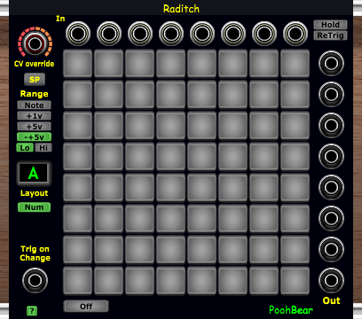Click the PoohBear label
Screen dimensions: 362x319
[291, 310]
